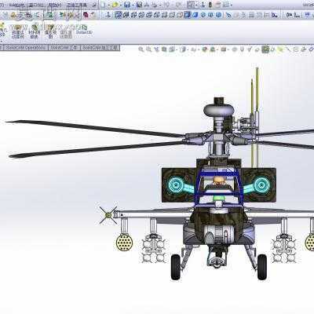This screenshot has height=314, width=314.
Task: Expand the dropdown arrow beside View Settings
Action: tap(228, 49)
